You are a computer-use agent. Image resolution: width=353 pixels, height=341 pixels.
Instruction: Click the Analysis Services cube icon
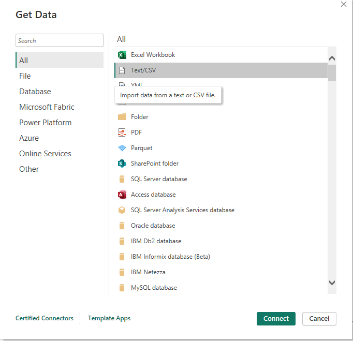click(122, 210)
